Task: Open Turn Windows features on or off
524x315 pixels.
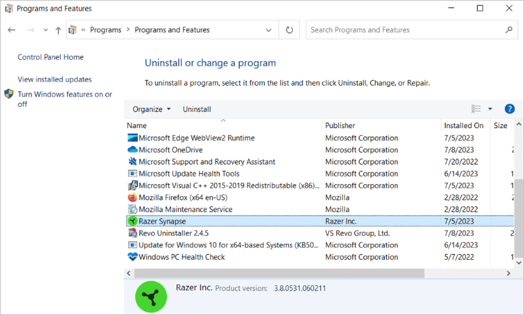Action: pos(65,99)
